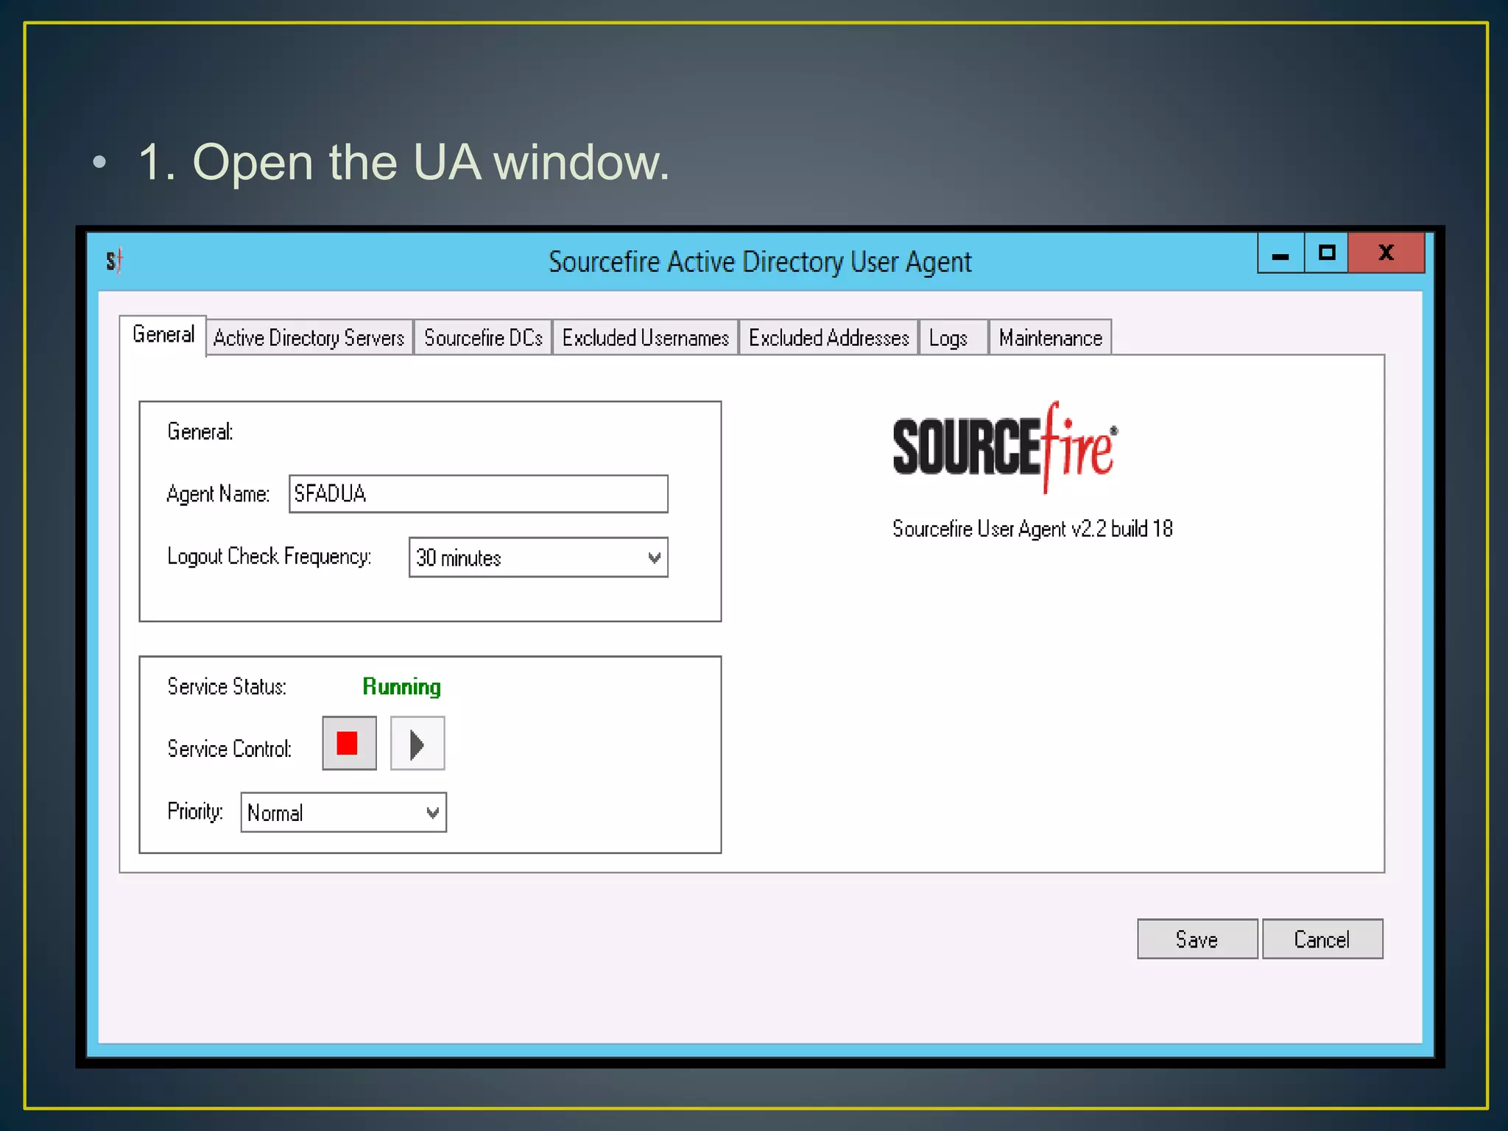
Task: Expand the Priority dropdown set to Normal
Action: (343, 812)
